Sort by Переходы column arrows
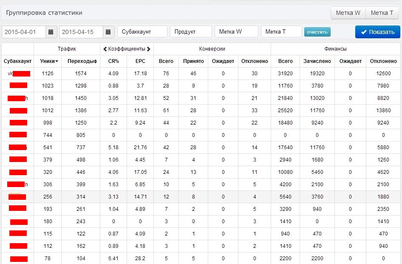The image size is (402, 264). [x=95, y=61]
